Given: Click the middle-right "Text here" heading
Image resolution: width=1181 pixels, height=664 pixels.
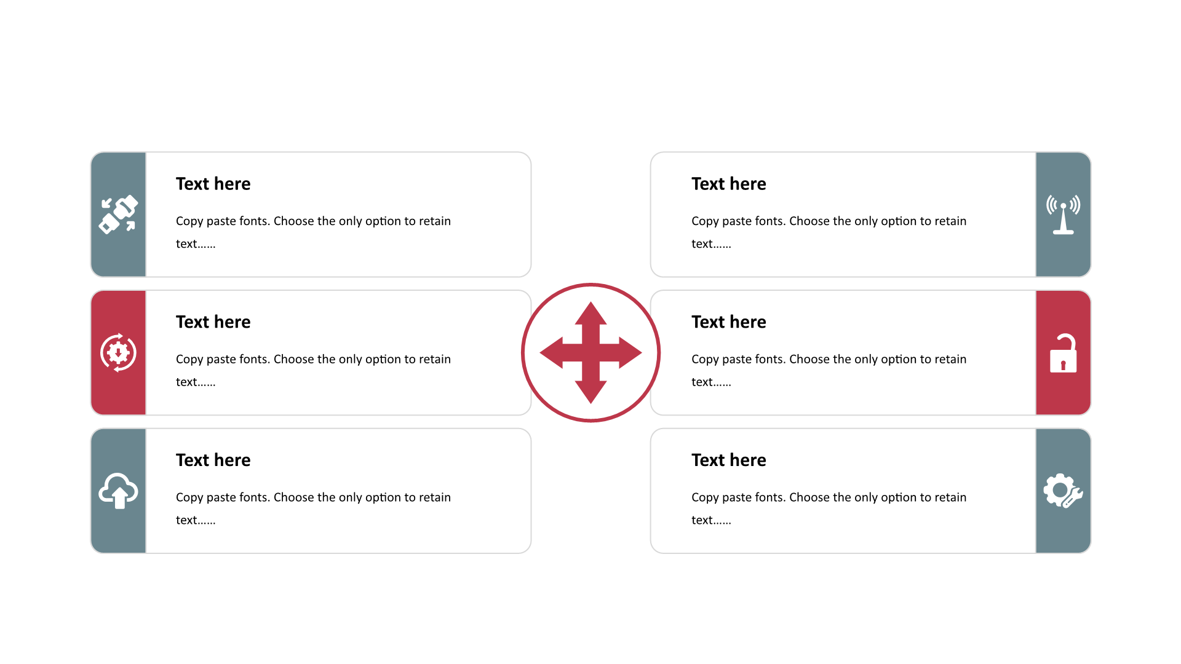Looking at the screenshot, I should point(728,322).
